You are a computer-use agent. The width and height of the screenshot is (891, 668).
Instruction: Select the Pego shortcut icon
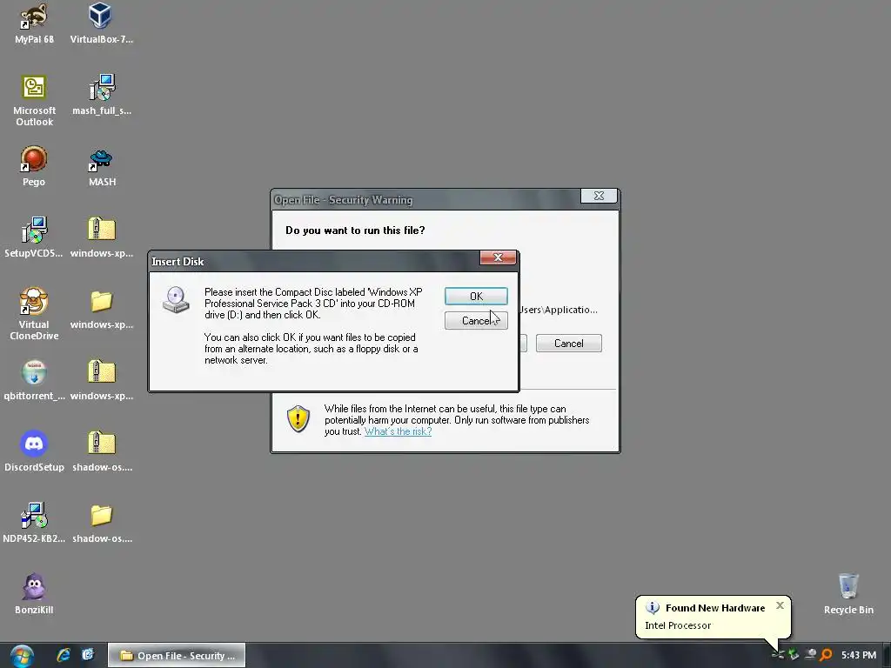point(34,166)
